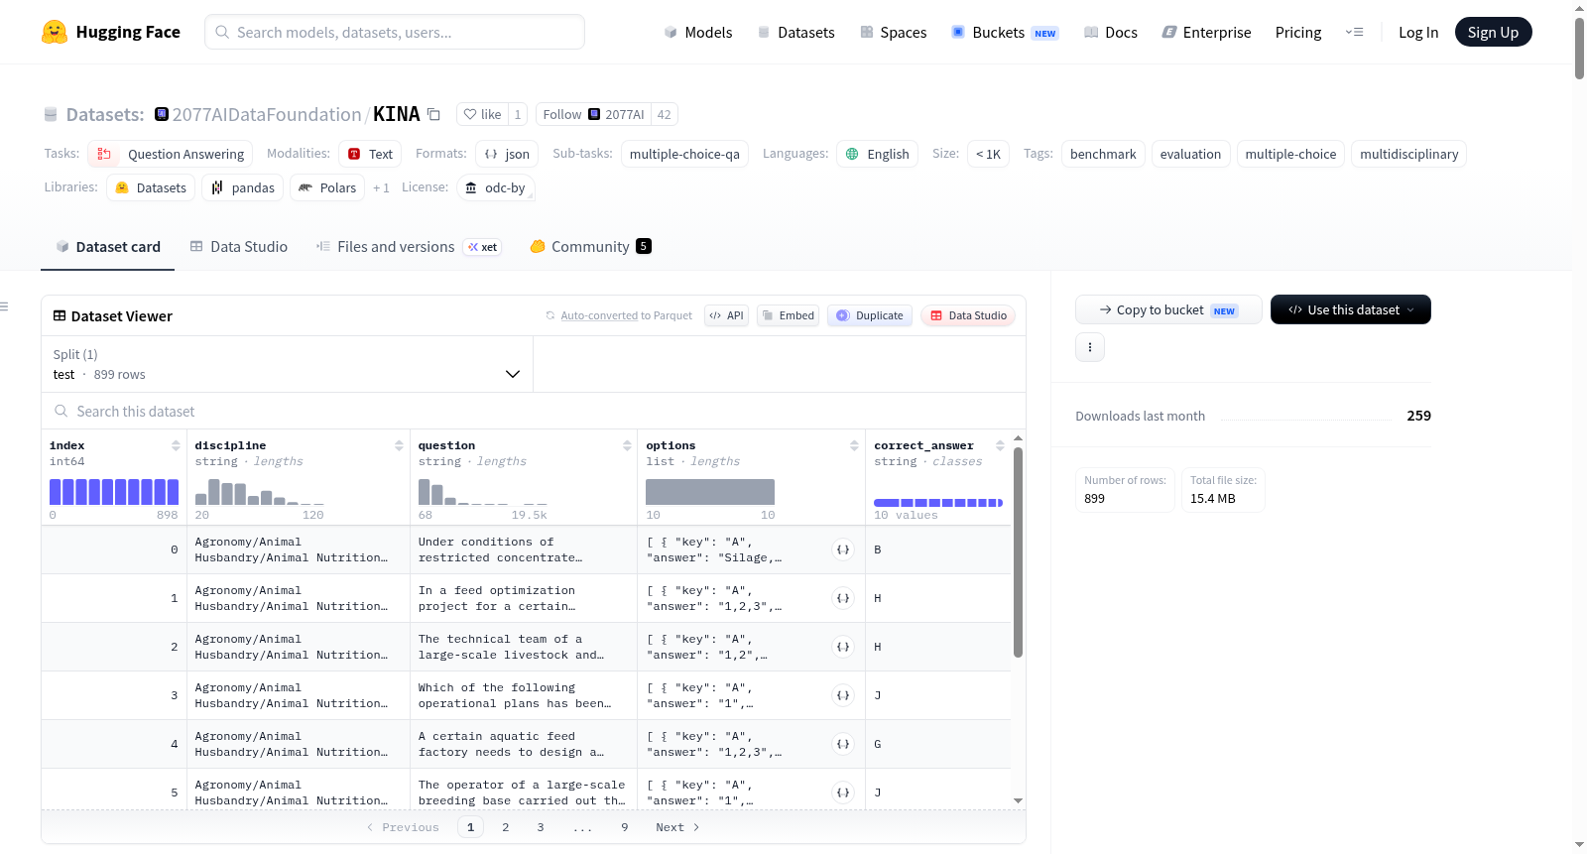The height and width of the screenshot is (854, 1587).
Task: Click Copy to bucket button
Action: [1168, 309]
